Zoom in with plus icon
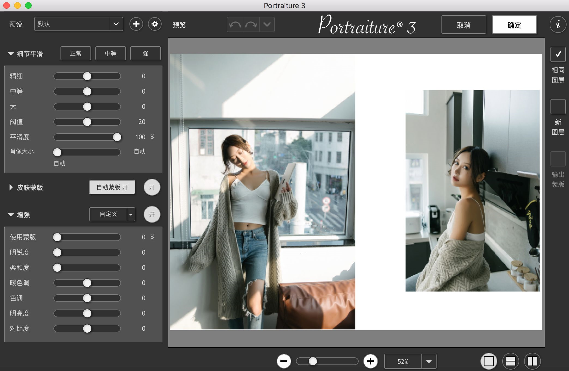 click(370, 361)
